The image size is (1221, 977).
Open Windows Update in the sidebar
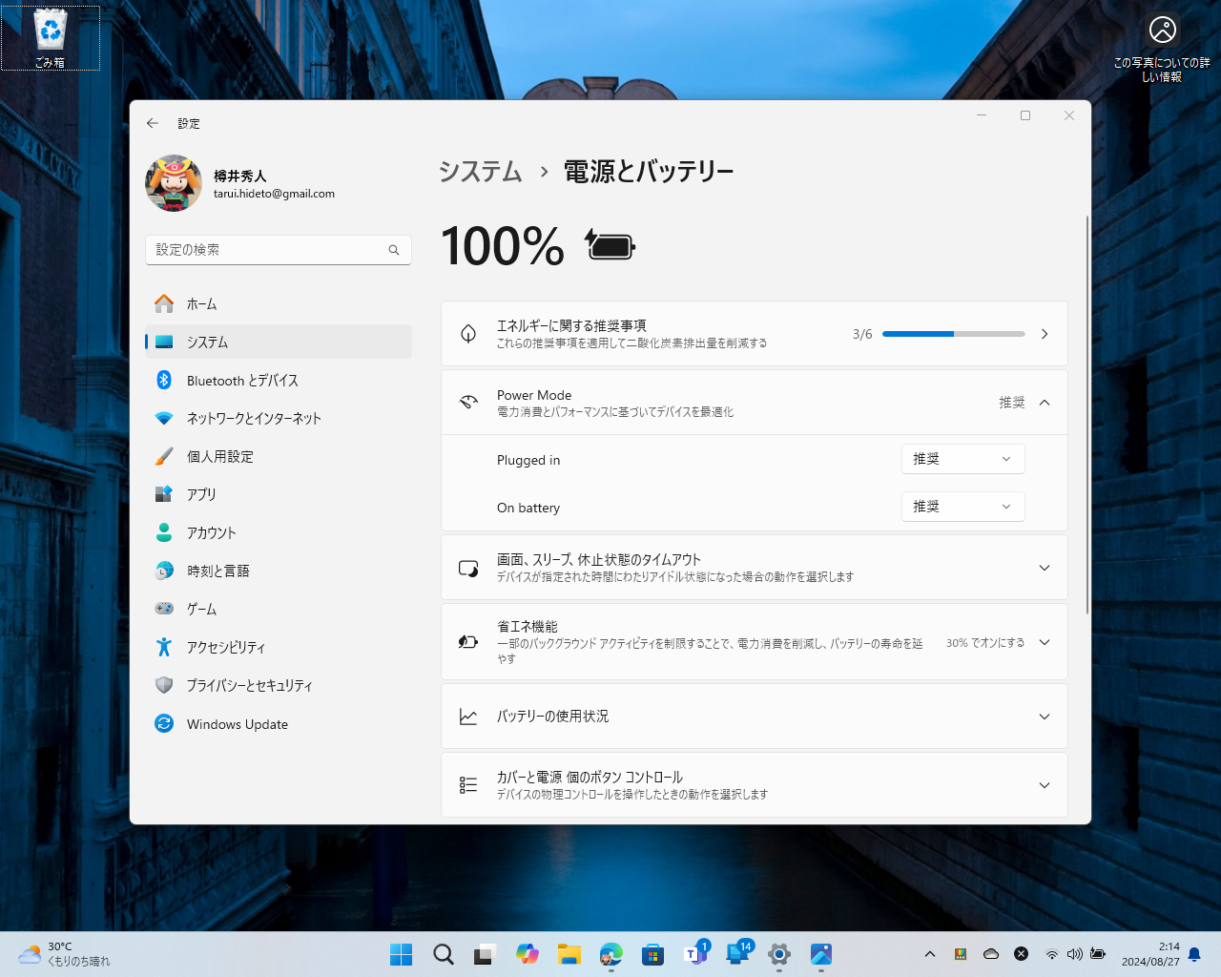237,723
